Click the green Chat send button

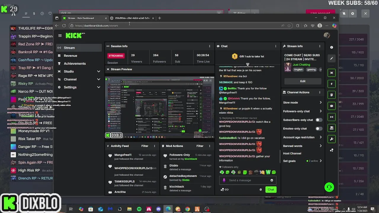click(271, 190)
